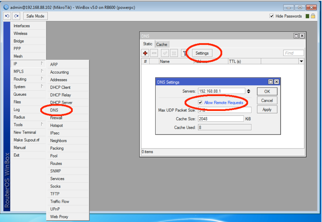Toggle the Hide Passwords checkbox

pyautogui.click(x=272, y=16)
